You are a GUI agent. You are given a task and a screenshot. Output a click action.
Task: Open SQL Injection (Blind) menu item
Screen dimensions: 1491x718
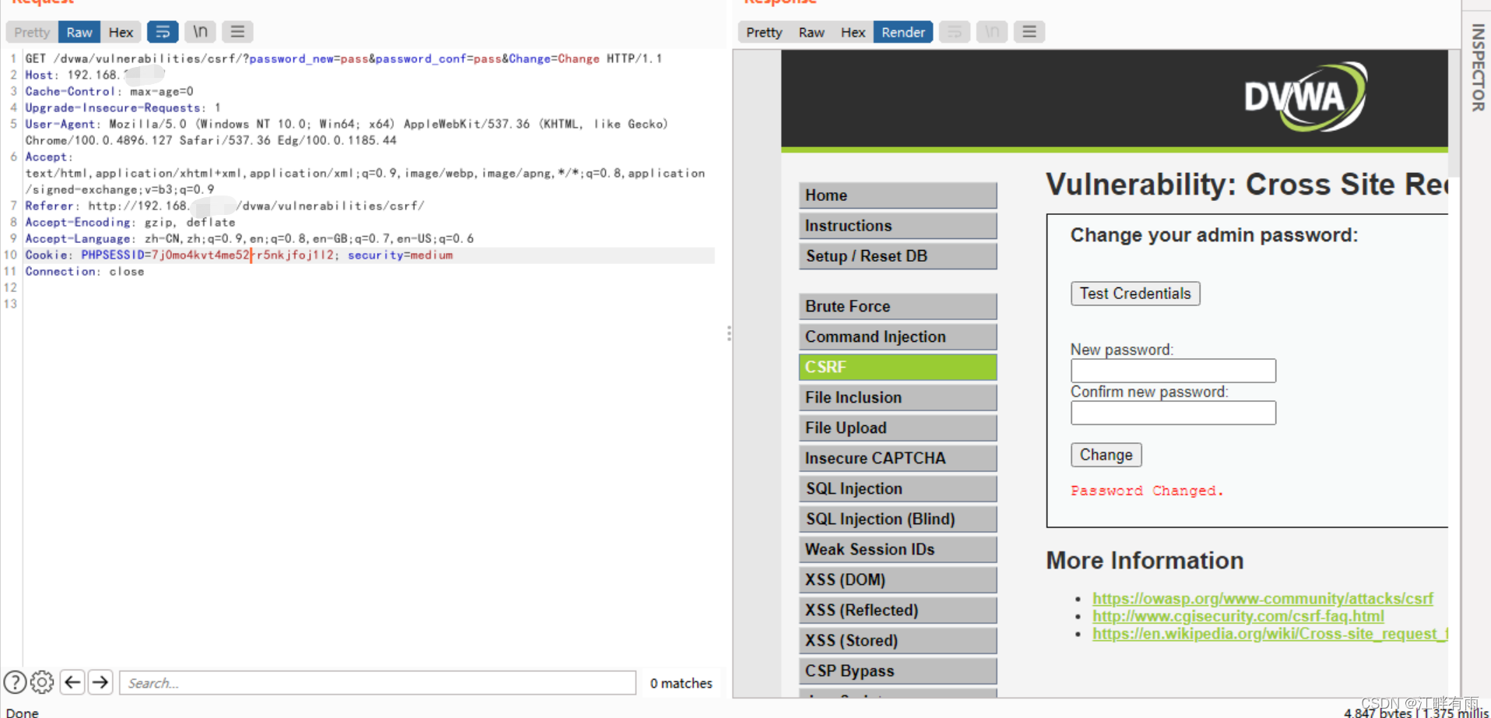click(898, 519)
